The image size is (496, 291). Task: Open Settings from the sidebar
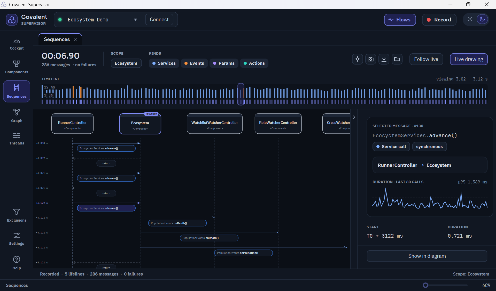pyautogui.click(x=17, y=239)
